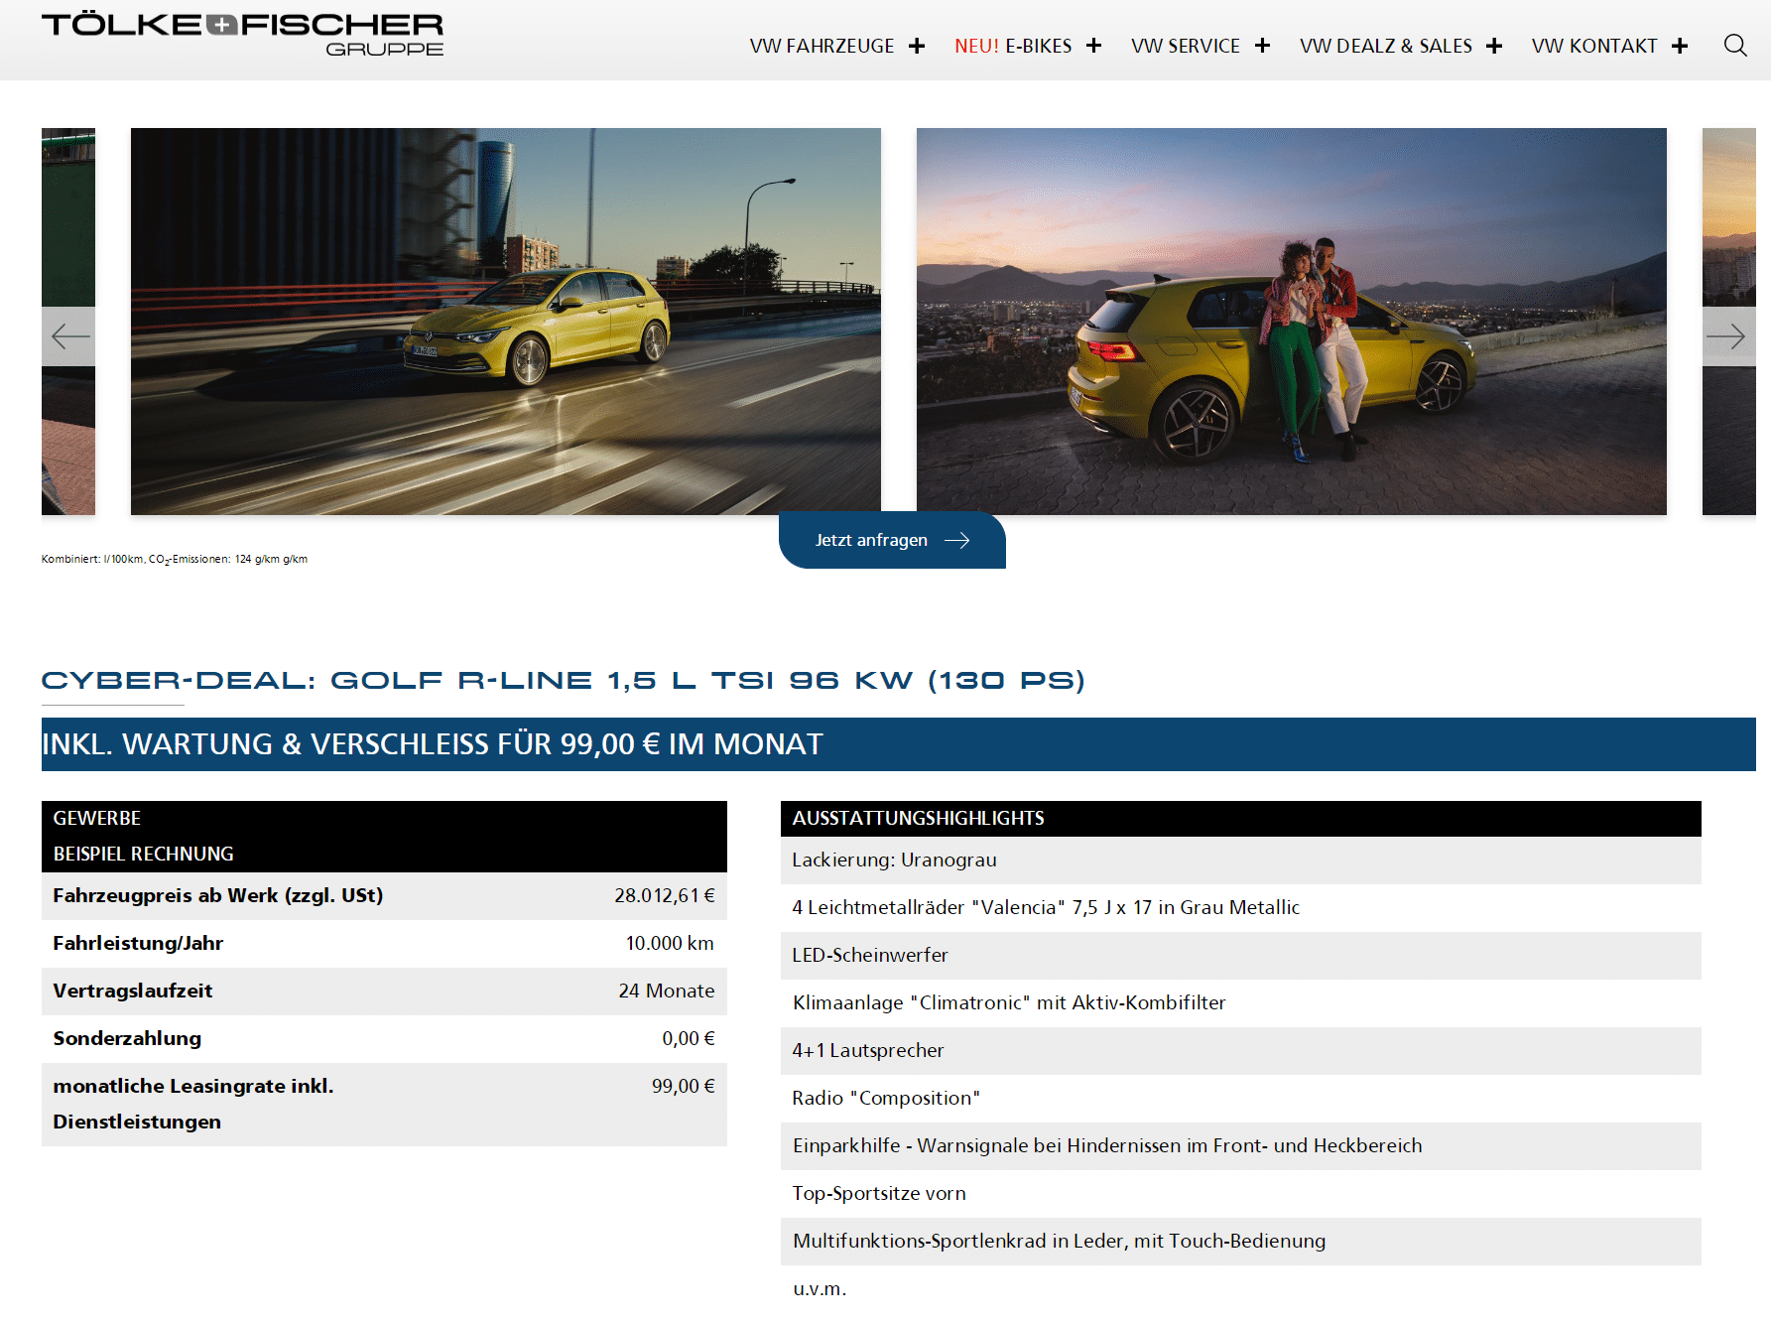Click the Cyber-Deal Golf R-Line heading
The height and width of the screenshot is (1323, 1771).
coord(563,681)
